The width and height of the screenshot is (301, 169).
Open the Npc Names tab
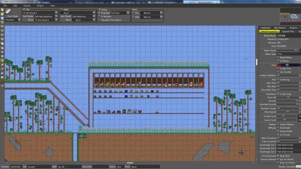(x=280, y=28)
